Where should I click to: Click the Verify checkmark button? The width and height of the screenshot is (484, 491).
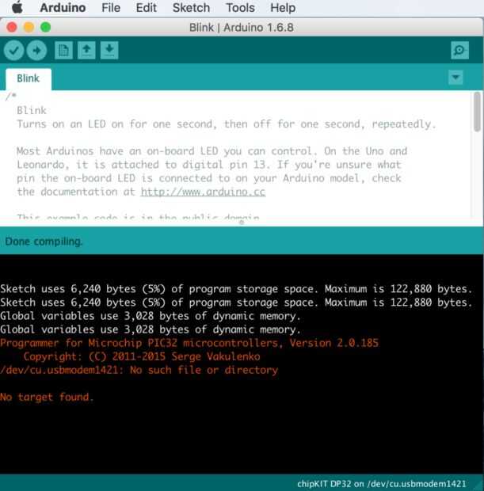tap(13, 50)
